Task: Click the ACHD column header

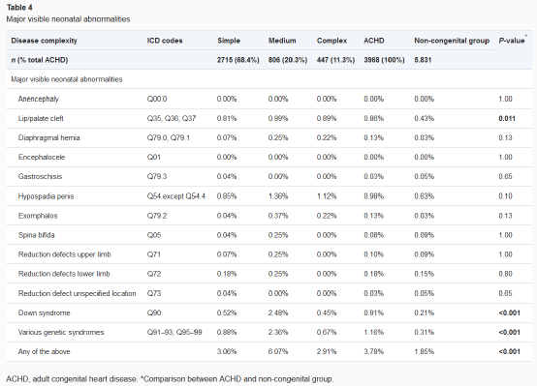Action: point(373,41)
